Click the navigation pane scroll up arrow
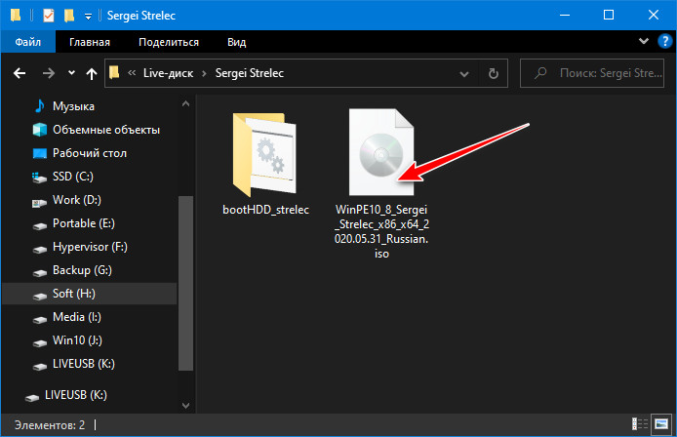Viewport: 677px width, 437px height. click(185, 103)
